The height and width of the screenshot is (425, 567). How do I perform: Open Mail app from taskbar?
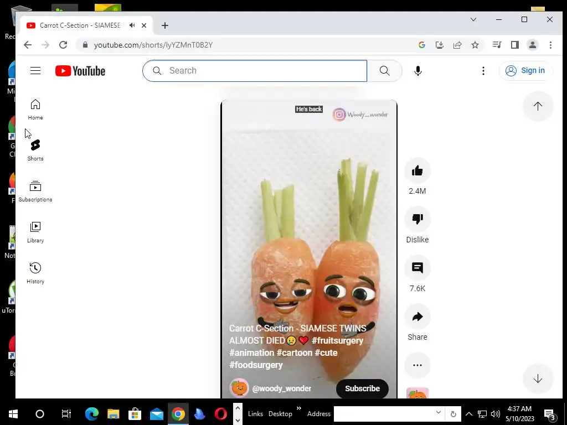157,414
